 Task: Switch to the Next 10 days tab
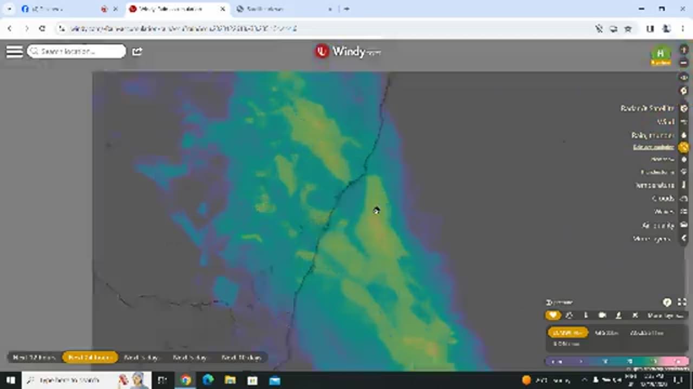(241, 357)
